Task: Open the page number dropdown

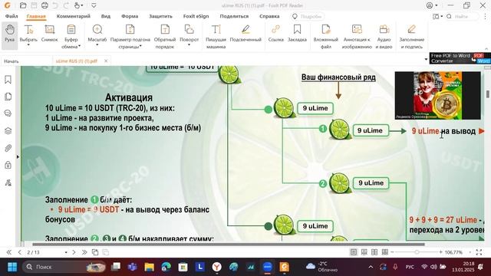Action: tap(66, 252)
